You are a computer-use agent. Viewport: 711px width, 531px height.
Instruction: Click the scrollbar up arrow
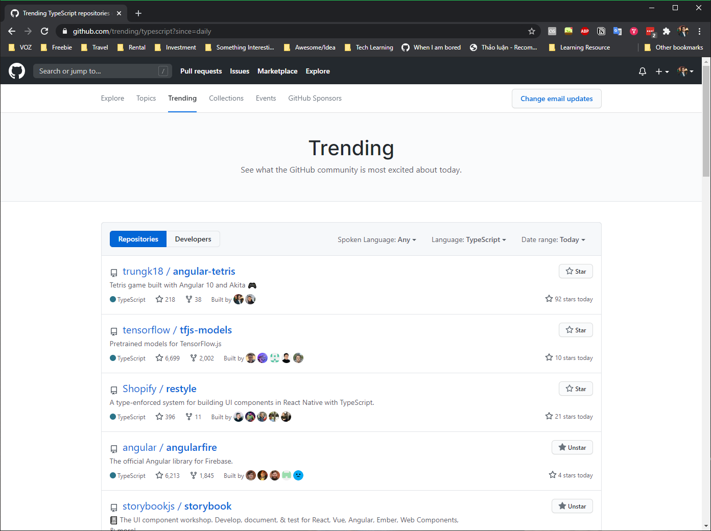(706, 61)
